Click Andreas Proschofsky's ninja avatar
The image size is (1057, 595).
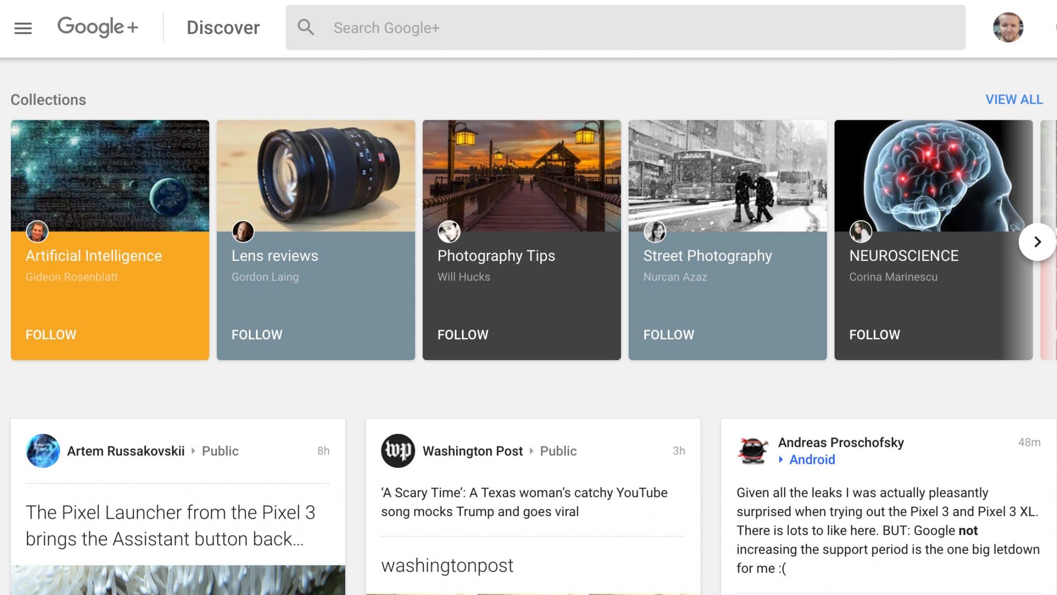tap(753, 451)
